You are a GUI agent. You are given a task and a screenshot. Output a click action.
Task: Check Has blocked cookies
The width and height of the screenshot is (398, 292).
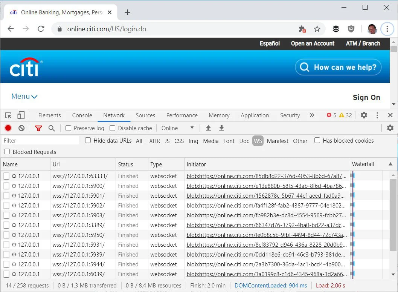pyautogui.click(x=317, y=140)
